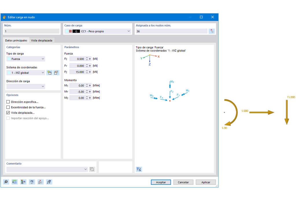Open Comentario dropdown

[x=86, y=169]
